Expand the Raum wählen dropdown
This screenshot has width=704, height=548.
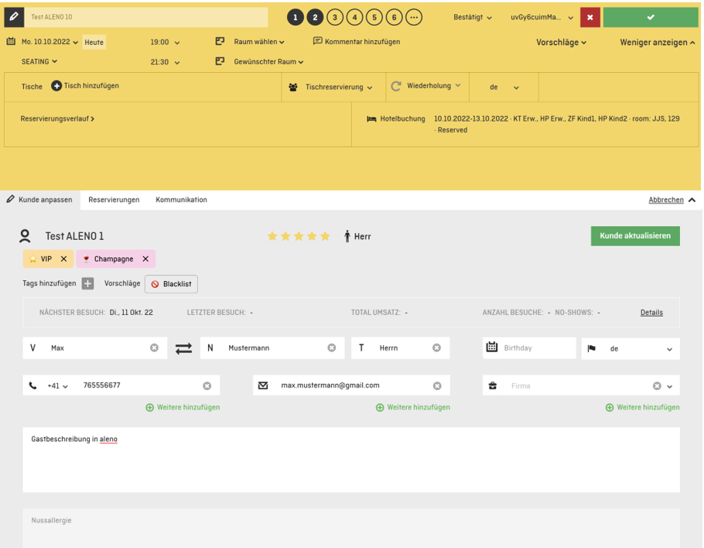coord(259,42)
